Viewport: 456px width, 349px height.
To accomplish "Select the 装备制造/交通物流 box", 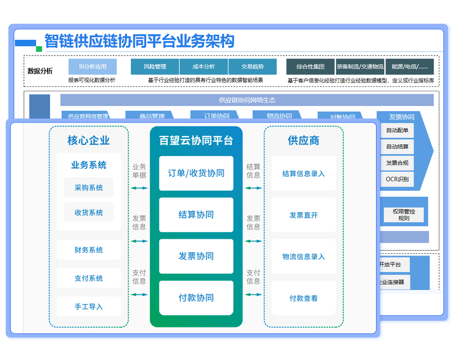I will click(x=360, y=67).
